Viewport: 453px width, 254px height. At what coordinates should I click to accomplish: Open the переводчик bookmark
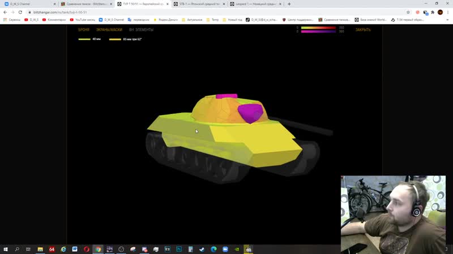139,20
